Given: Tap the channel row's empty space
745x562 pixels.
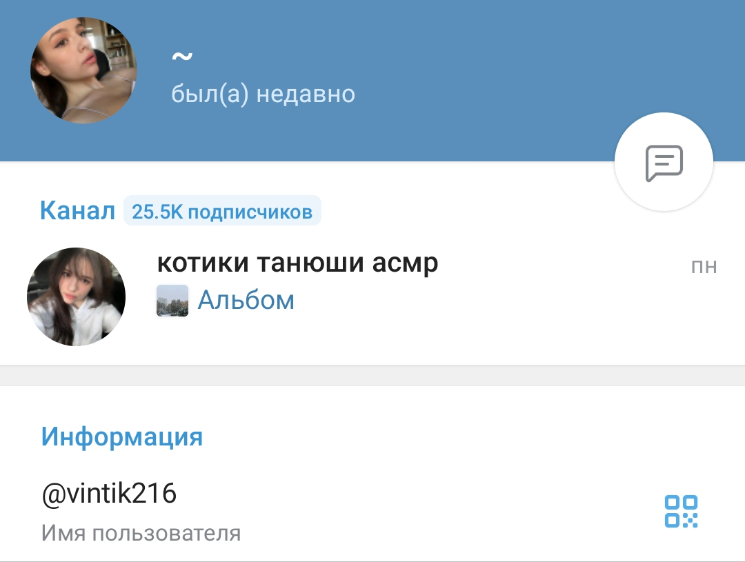Looking at the screenshot, I should point(523,304).
